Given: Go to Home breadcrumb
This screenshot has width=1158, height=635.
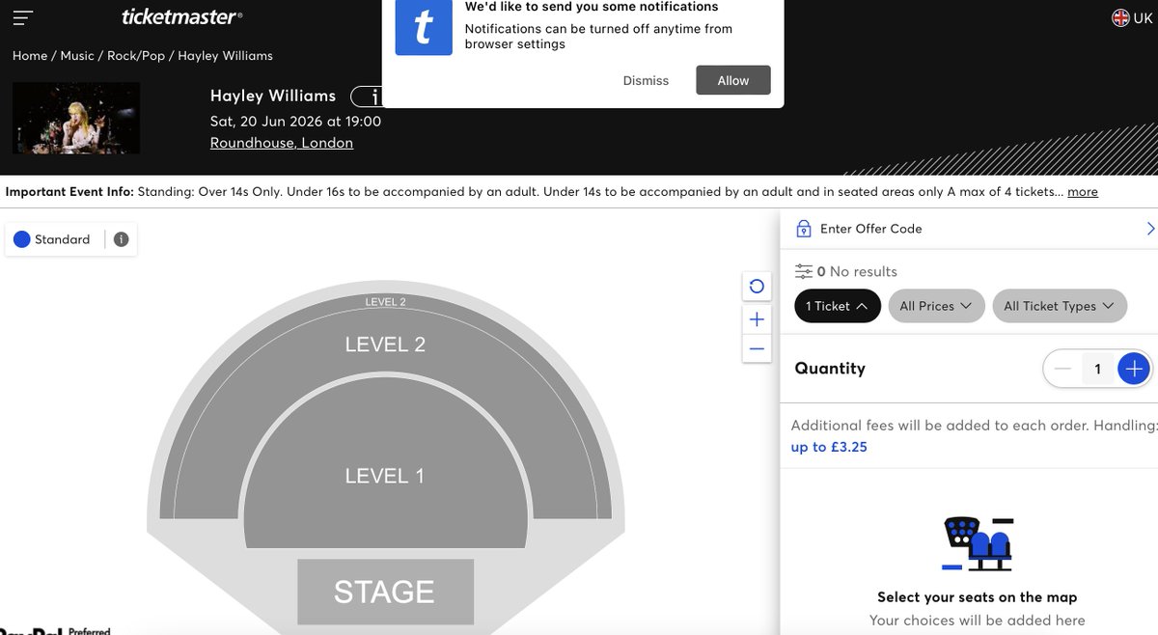Looking at the screenshot, I should 30,56.
